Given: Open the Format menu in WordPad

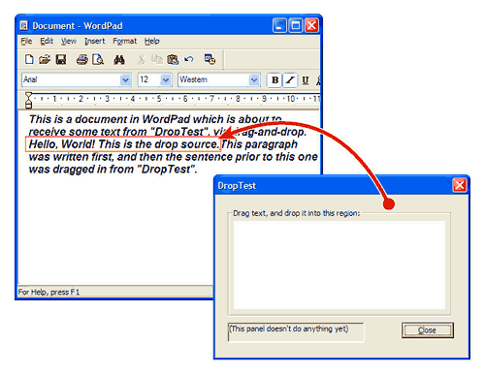Looking at the screenshot, I should pyautogui.click(x=125, y=42).
